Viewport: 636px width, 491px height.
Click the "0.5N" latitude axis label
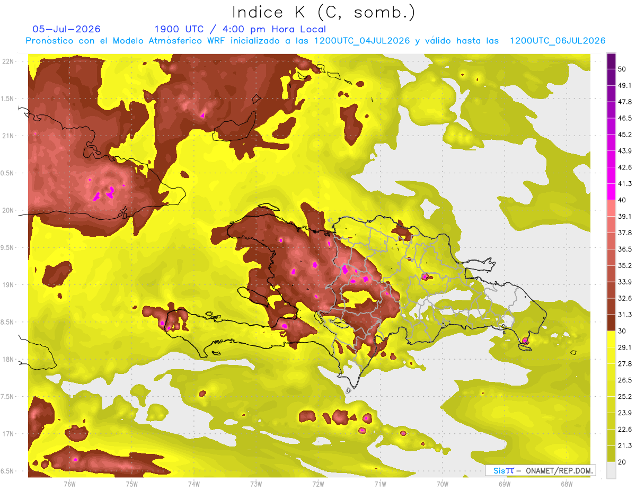click(x=8, y=173)
